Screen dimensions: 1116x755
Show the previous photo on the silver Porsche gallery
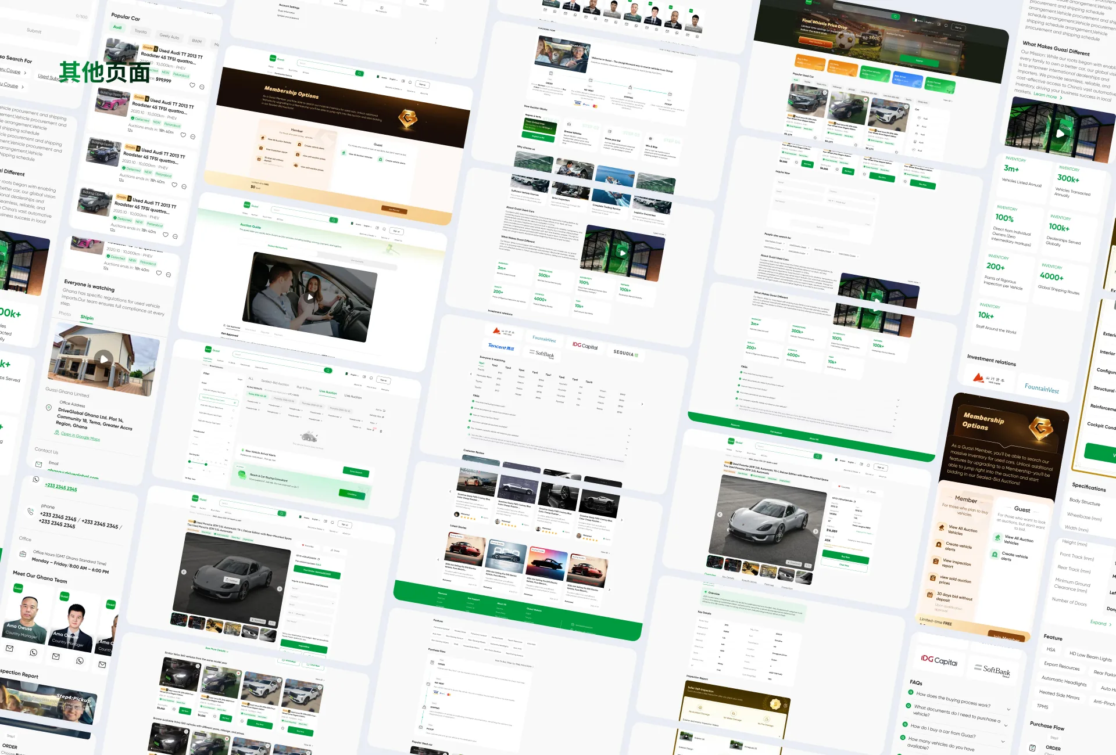coord(720,515)
